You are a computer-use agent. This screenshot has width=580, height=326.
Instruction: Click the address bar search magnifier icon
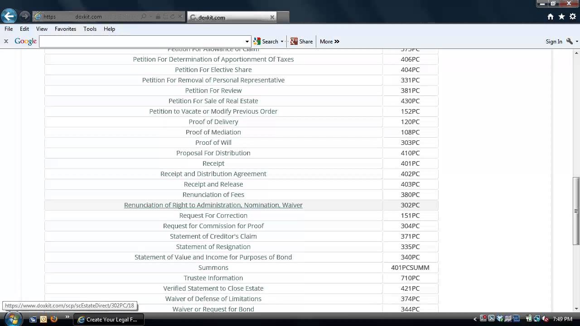point(144,17)
